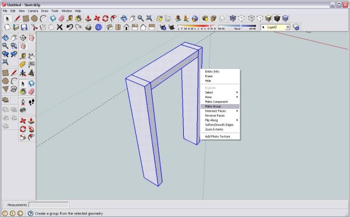Select the Follow Me tool

(32, 129)
